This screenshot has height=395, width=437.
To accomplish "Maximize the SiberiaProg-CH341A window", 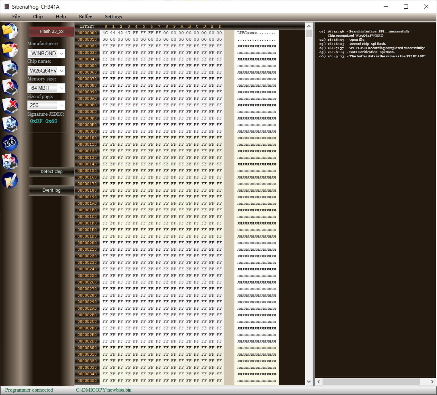I will pyautogui.click(x=406, y=7).
